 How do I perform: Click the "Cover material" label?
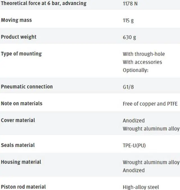coord(18,120)
